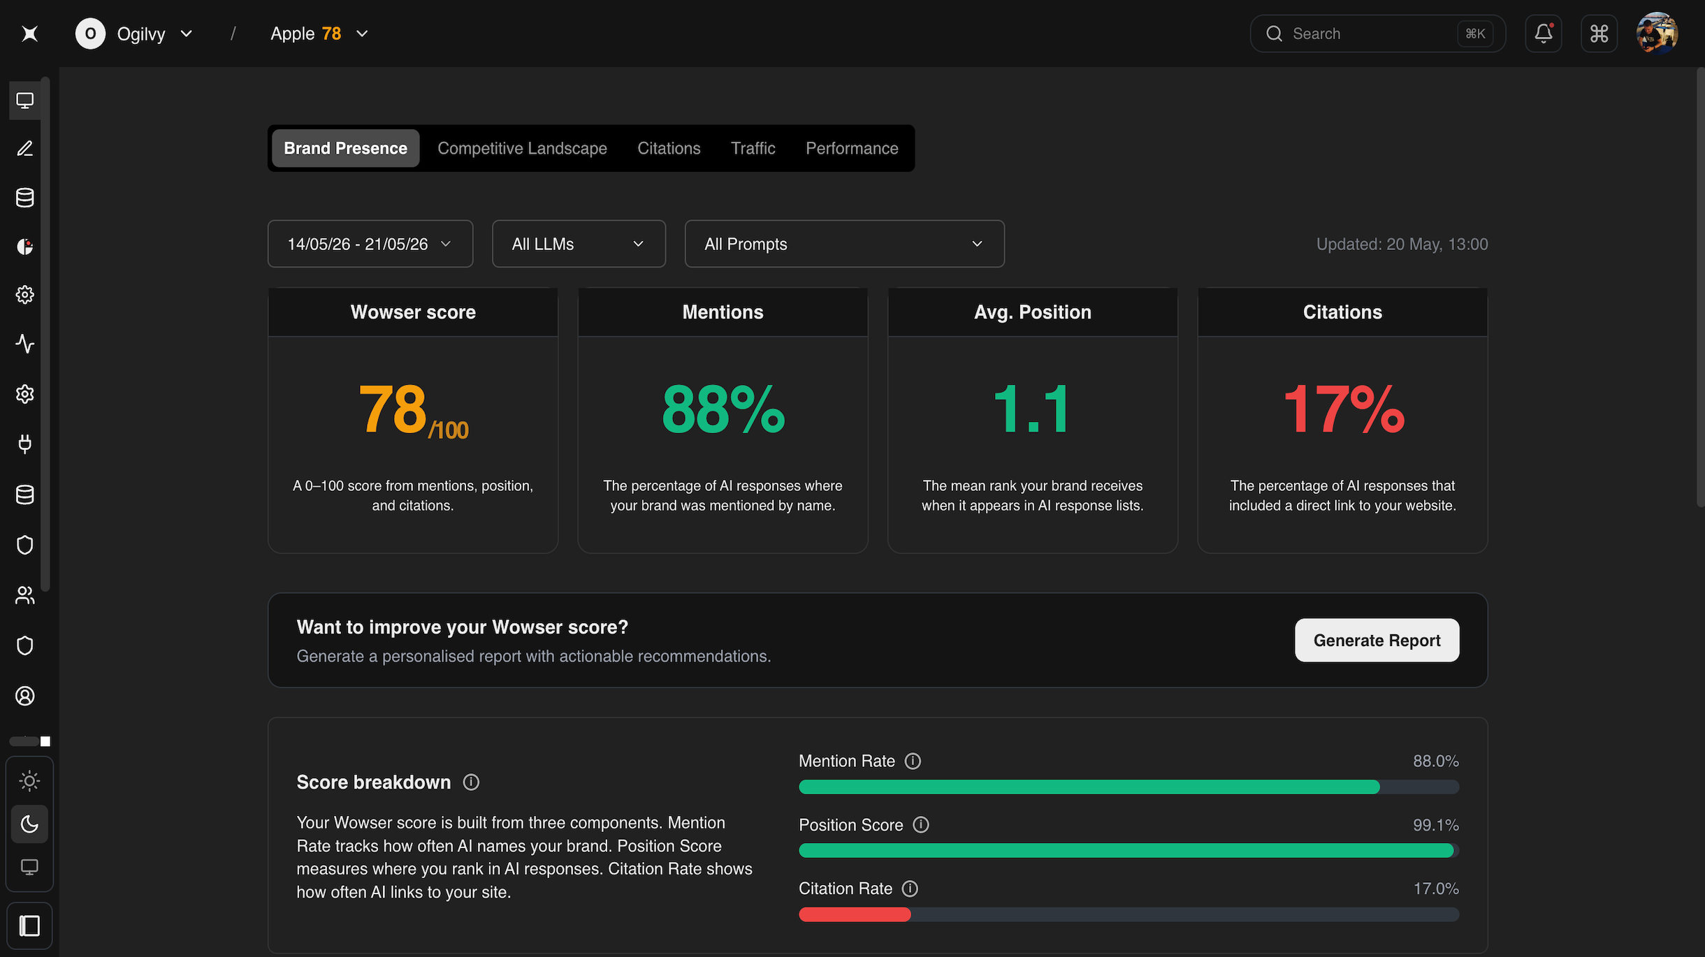
Task: Click the 'Wowser score' card header
Action: [x=413, y=312]
